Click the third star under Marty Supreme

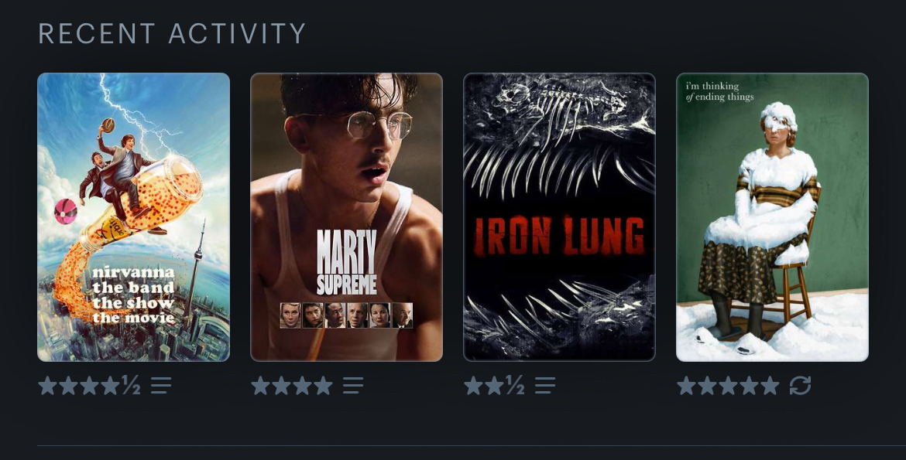pos(302,386)
